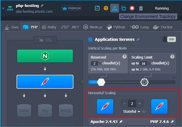Add a Cache node
Screen dimensions: 182x127
coord(24,110)
